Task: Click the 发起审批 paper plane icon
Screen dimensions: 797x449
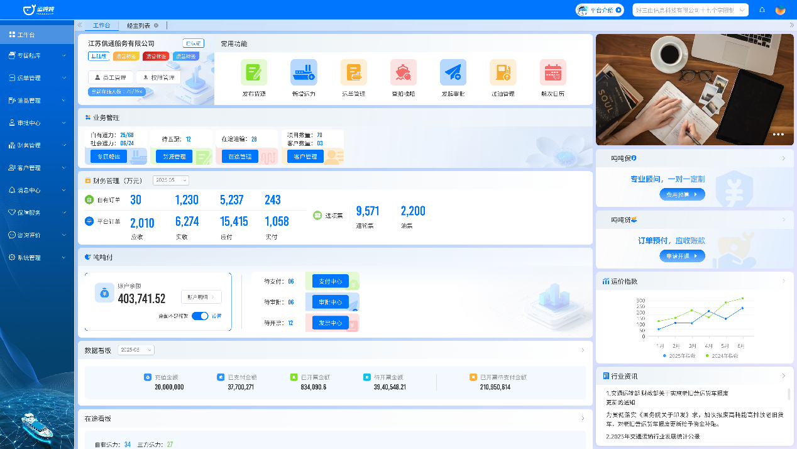Action: 453,72
